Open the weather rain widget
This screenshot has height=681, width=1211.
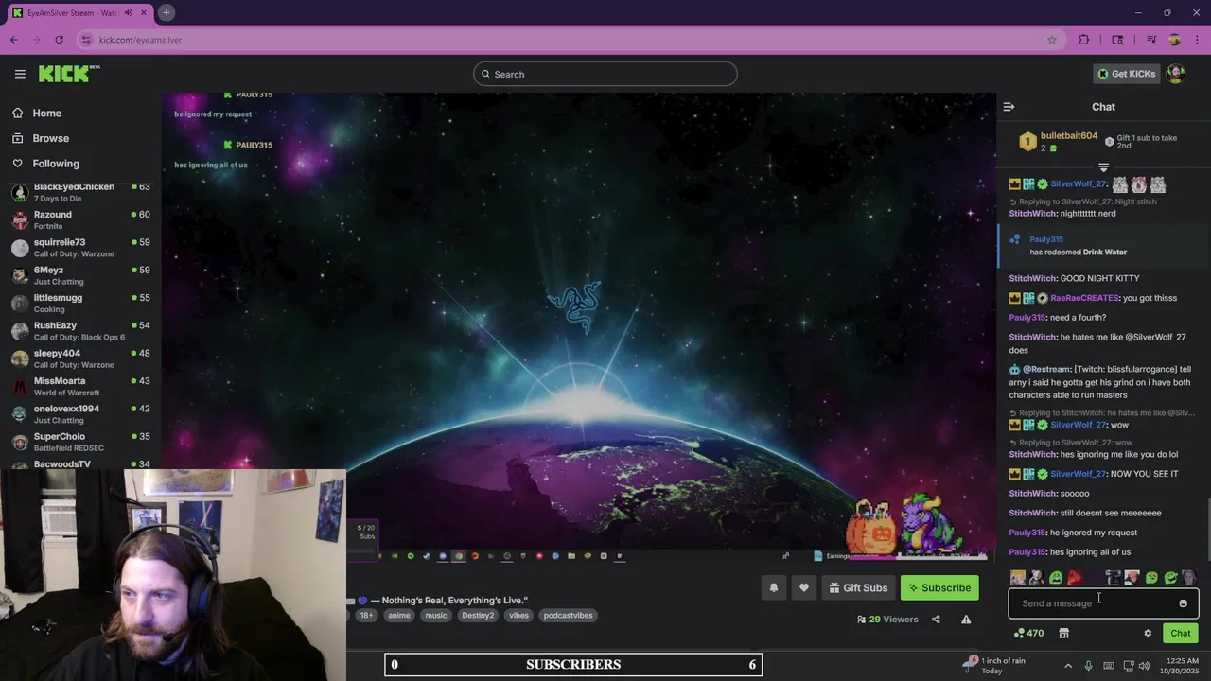point(993,665)
